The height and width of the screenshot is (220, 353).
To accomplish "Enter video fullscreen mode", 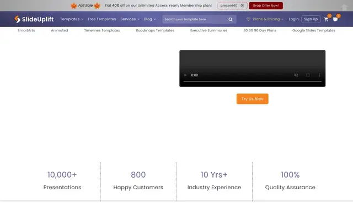I will pyautogui.click(x=308, y=75).
